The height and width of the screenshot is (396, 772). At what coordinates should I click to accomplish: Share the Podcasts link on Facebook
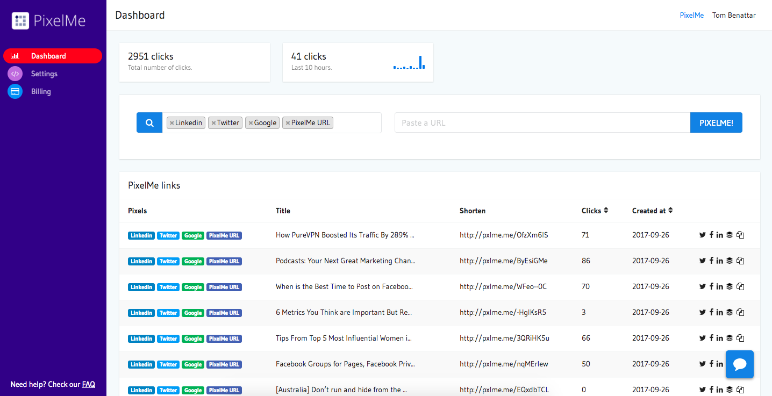[x=711, y=261]
